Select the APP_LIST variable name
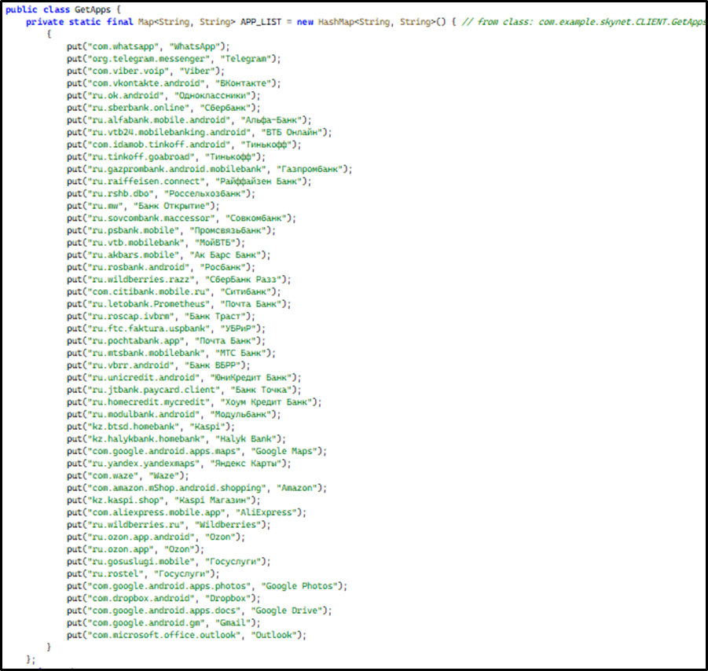Viewport: 708px width, 671px height. click(261, 22)
